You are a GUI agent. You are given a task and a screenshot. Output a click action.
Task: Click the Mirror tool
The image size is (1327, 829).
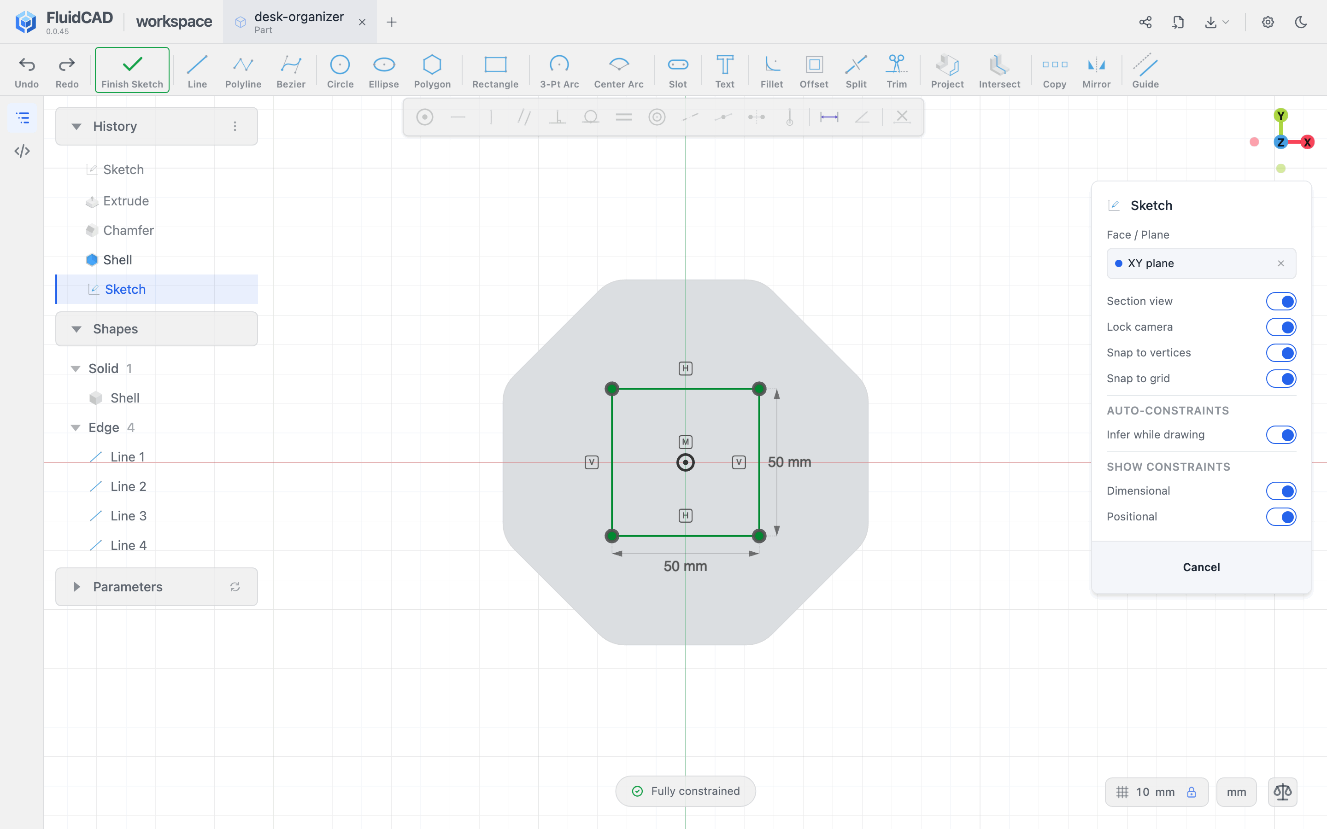(x=1096, y=71)
